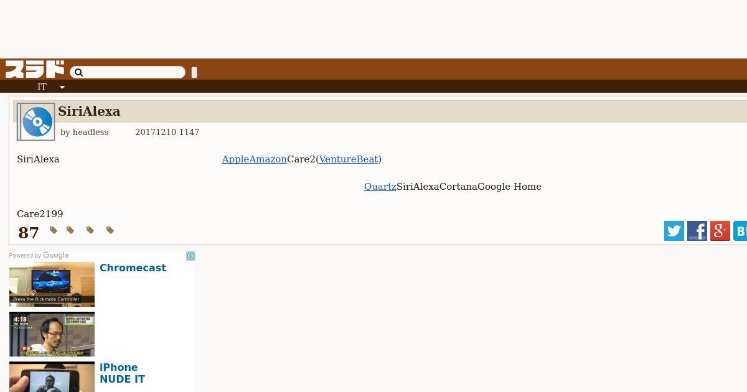Click the Care2199 text line
This screenshot has width=747, height=392.
pyautogui.click(x=40, y=214)
